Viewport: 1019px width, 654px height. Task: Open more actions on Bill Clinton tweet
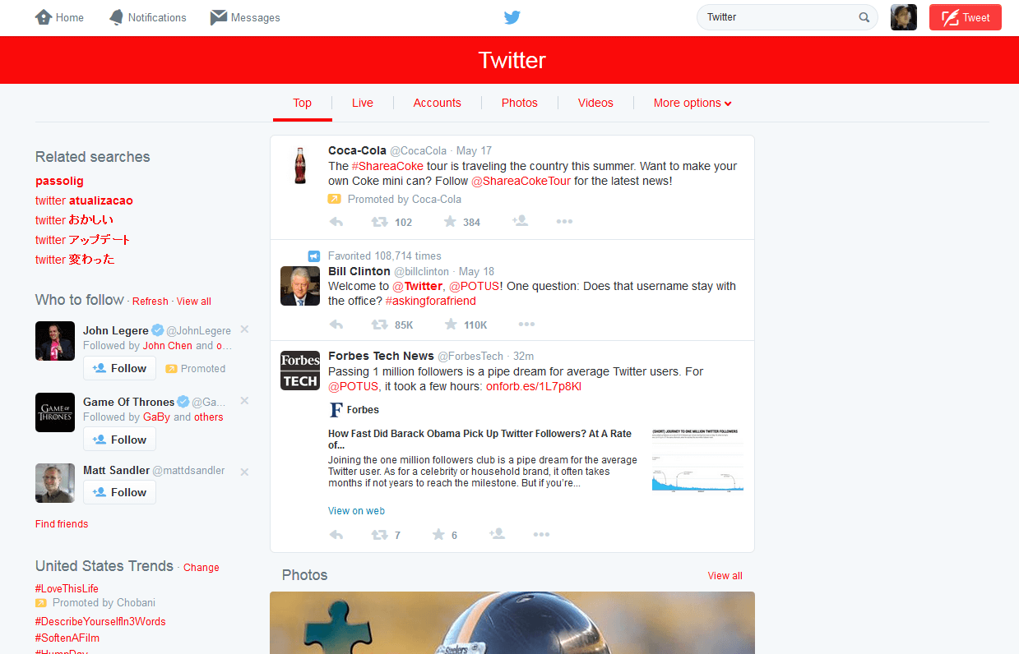(x=526, y=325)
